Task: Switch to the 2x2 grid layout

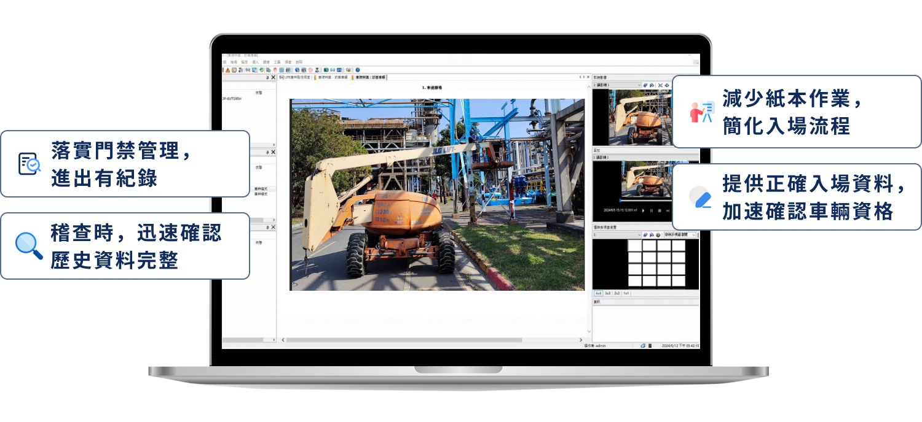Action: 617,294
